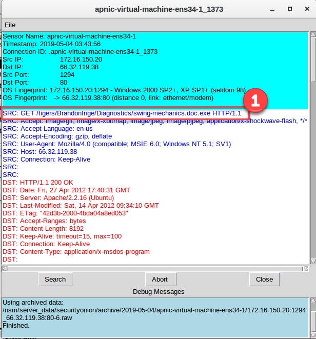Click 'SRC: Accept-Encoding: gzip, deflate' line
The image size is (316, 339).
pos(57,136)
